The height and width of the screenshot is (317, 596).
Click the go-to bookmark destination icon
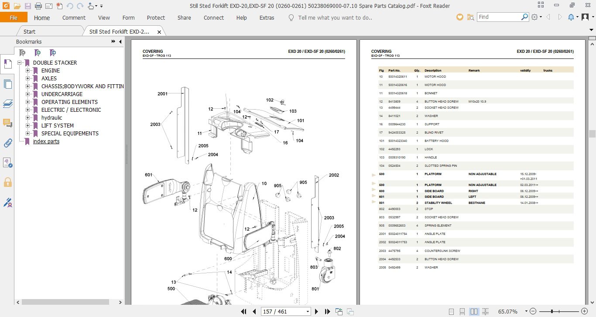(53, 53)
